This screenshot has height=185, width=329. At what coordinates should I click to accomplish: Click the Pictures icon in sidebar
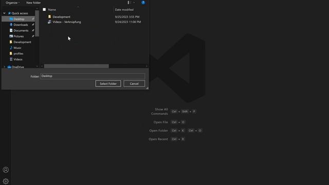click(11, 36)
